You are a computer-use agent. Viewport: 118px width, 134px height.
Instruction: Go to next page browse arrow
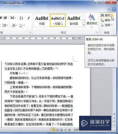coord(114,125)
